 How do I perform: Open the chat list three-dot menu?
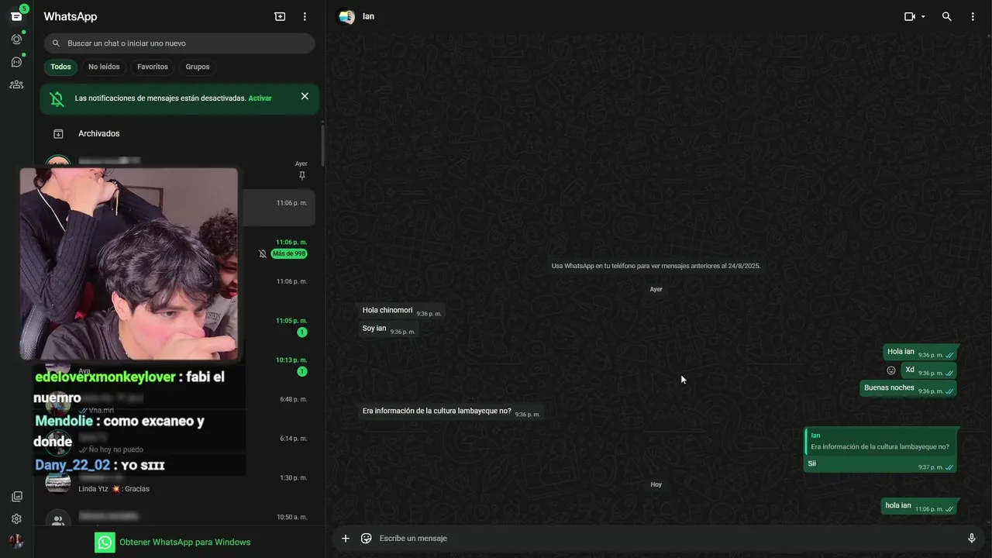click(x=305, y=16)
